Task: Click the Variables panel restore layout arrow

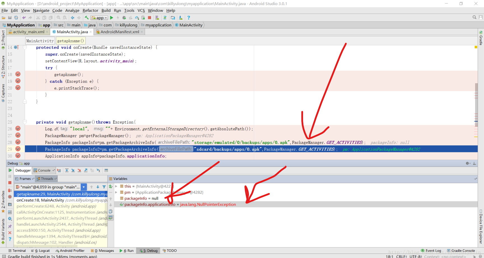Action: click(475, 179)
